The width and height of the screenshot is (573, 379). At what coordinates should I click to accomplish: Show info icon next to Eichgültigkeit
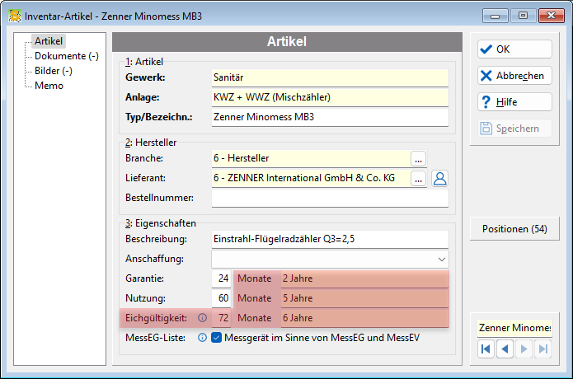pyautogui.click(x=202, y=318)
